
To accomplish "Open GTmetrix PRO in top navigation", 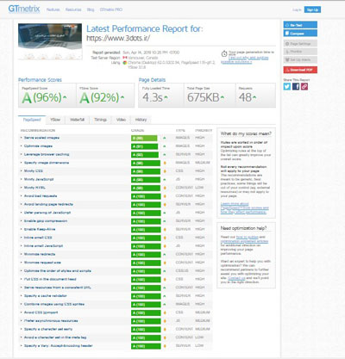I will click(111, 9).
